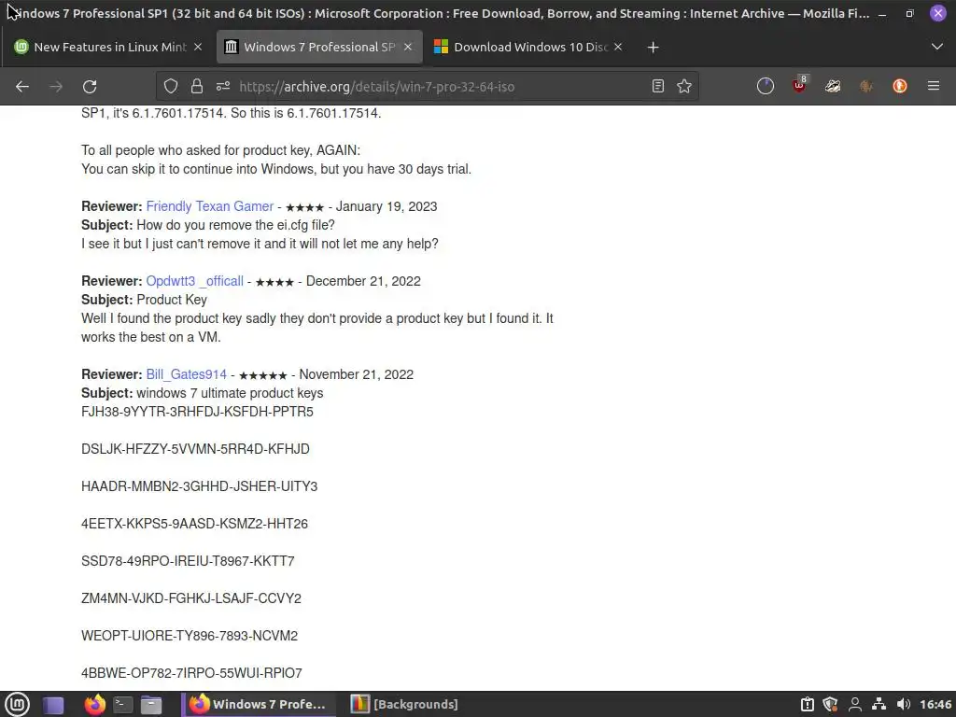Click the date 'November 21, 2022'
Image resolution: width=956 pixels, height=717 pixels.
click(x=356, y=374)
